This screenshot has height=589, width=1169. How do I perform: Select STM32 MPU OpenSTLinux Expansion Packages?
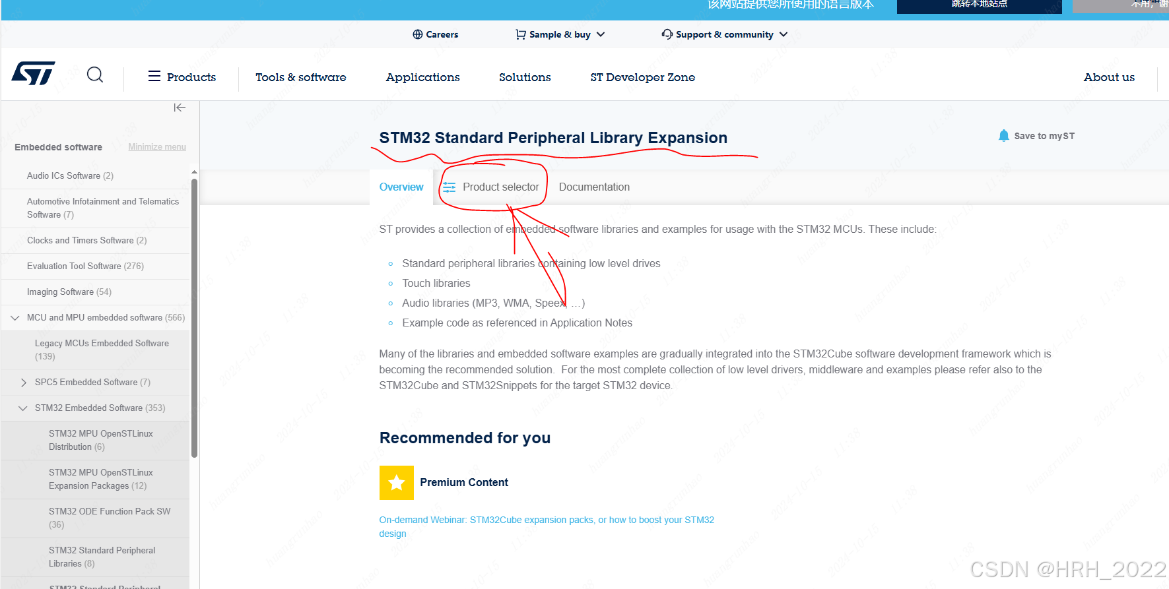point(100,480)
